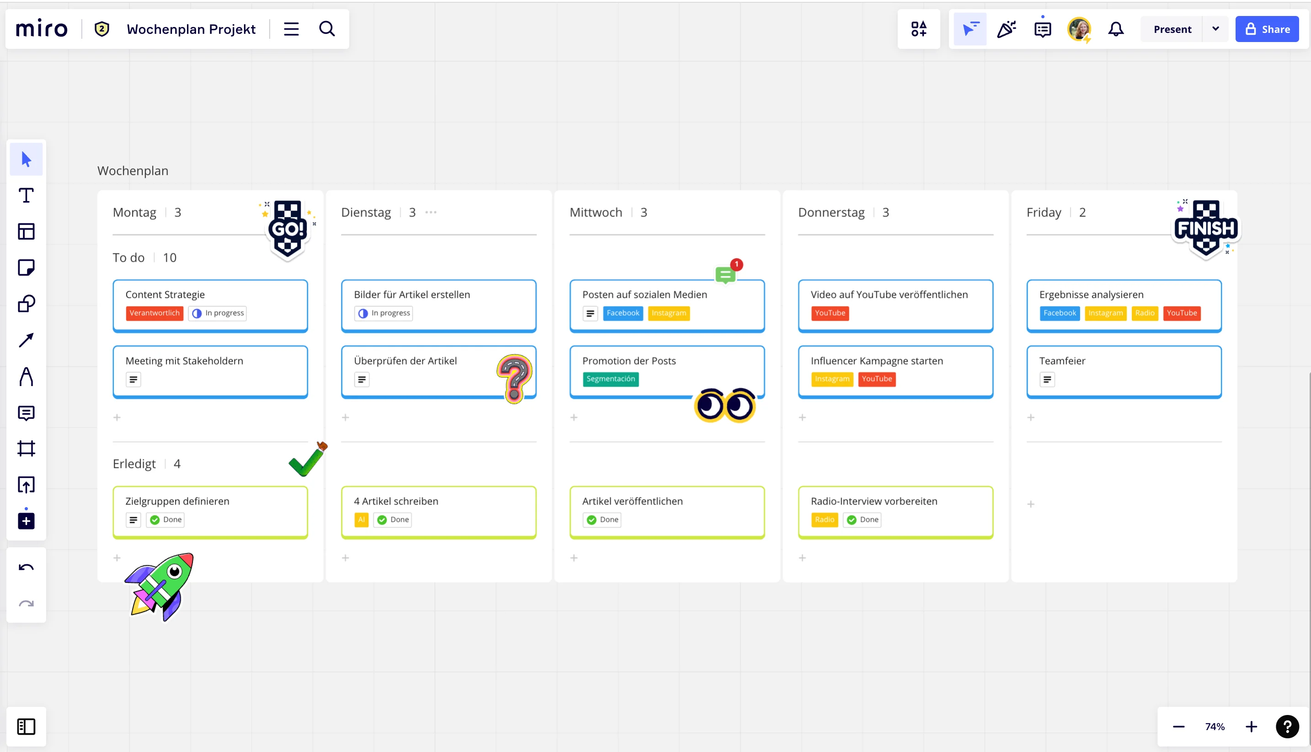
Task: Open the notifications bell
Action: click(x=1116, y=29)
